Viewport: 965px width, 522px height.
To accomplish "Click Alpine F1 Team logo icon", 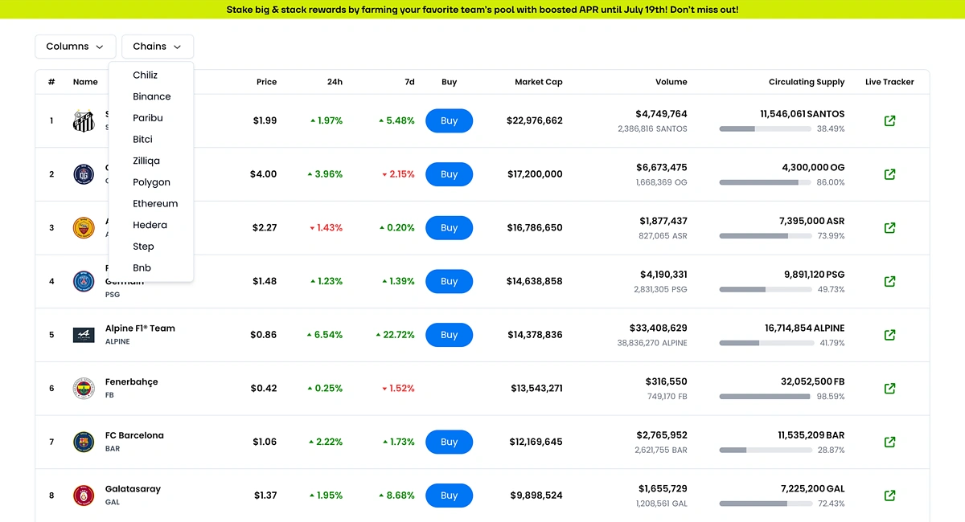I will (x=84, y=335).
